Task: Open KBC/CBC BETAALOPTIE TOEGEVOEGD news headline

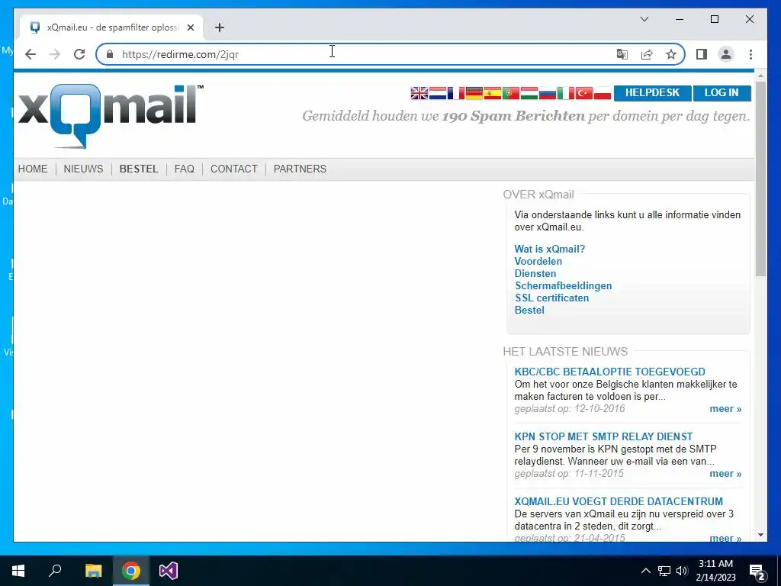Action: [609, 372]
